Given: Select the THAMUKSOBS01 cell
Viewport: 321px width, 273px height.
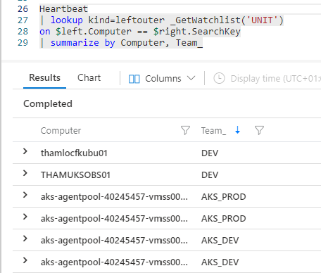Looking at the screenshot, I should (75, 175).
